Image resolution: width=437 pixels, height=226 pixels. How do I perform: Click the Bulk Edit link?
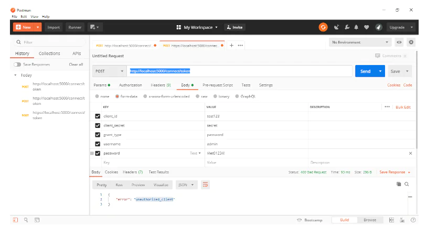(x=403, y=107)
